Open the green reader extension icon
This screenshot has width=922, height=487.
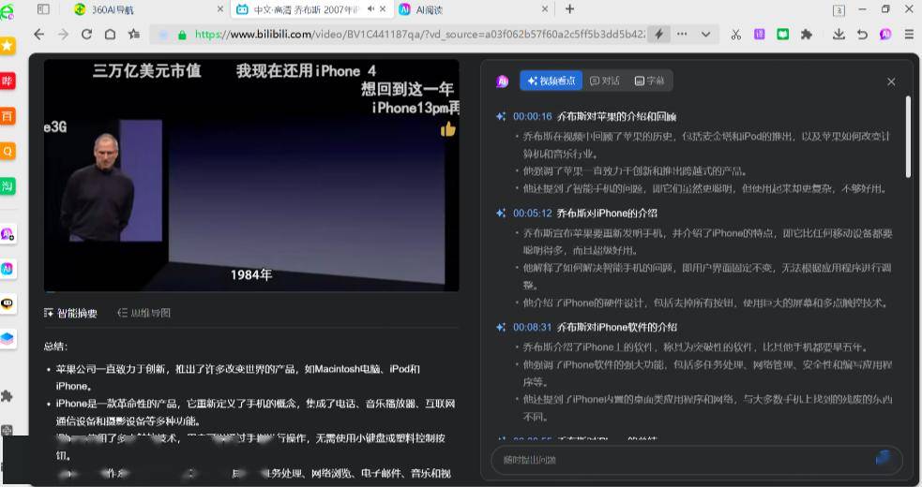pos(782,35)
